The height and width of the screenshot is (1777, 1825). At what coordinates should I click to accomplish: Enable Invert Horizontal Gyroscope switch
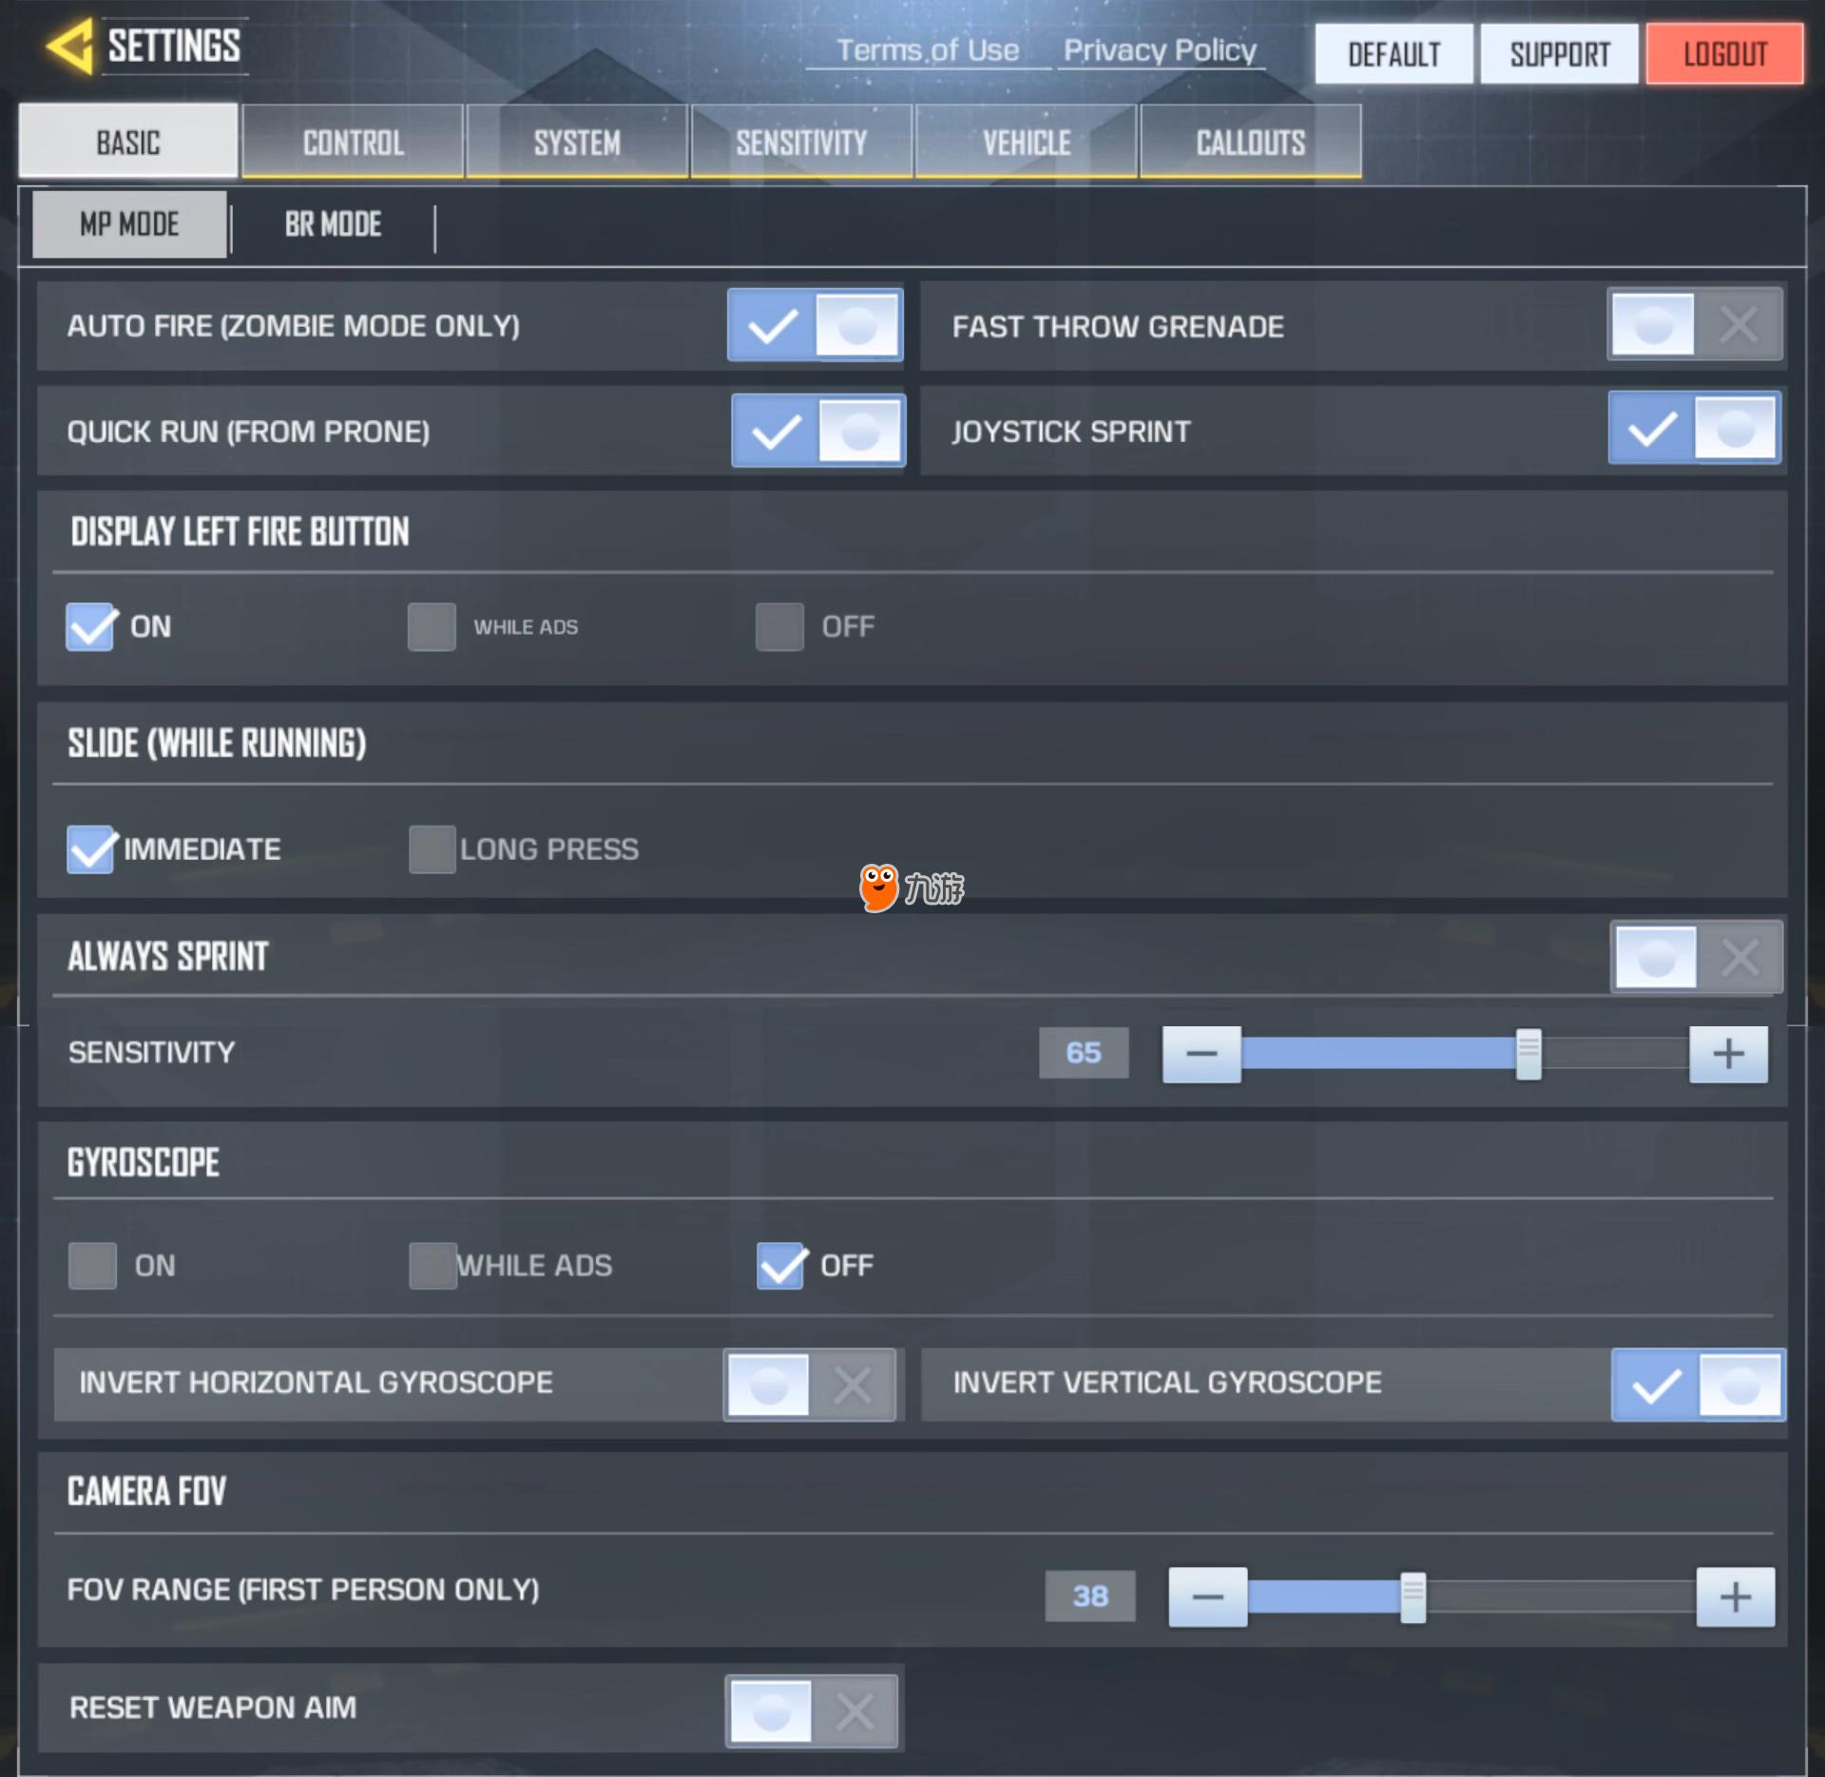[x=809, y=1385]
